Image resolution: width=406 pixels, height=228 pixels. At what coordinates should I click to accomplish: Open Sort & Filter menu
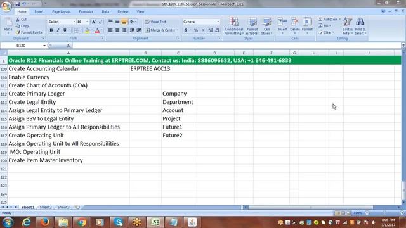pos(348,26)
